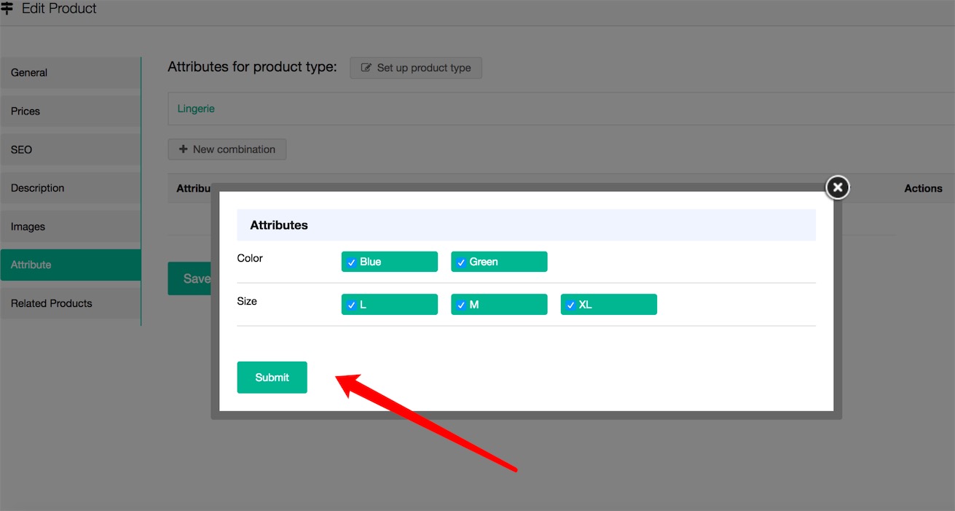Image resolution: width=955 pixels, height=511 pixels.
Task: Click the Actions column header
Action: (x=923, y=188)
